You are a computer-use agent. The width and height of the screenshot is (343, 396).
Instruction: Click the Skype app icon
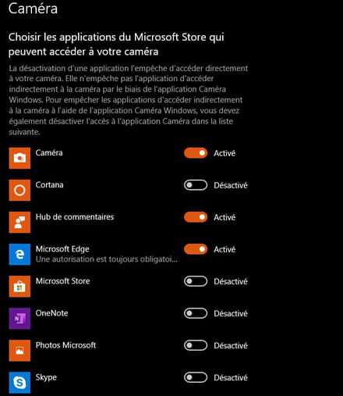pos(19,383)
